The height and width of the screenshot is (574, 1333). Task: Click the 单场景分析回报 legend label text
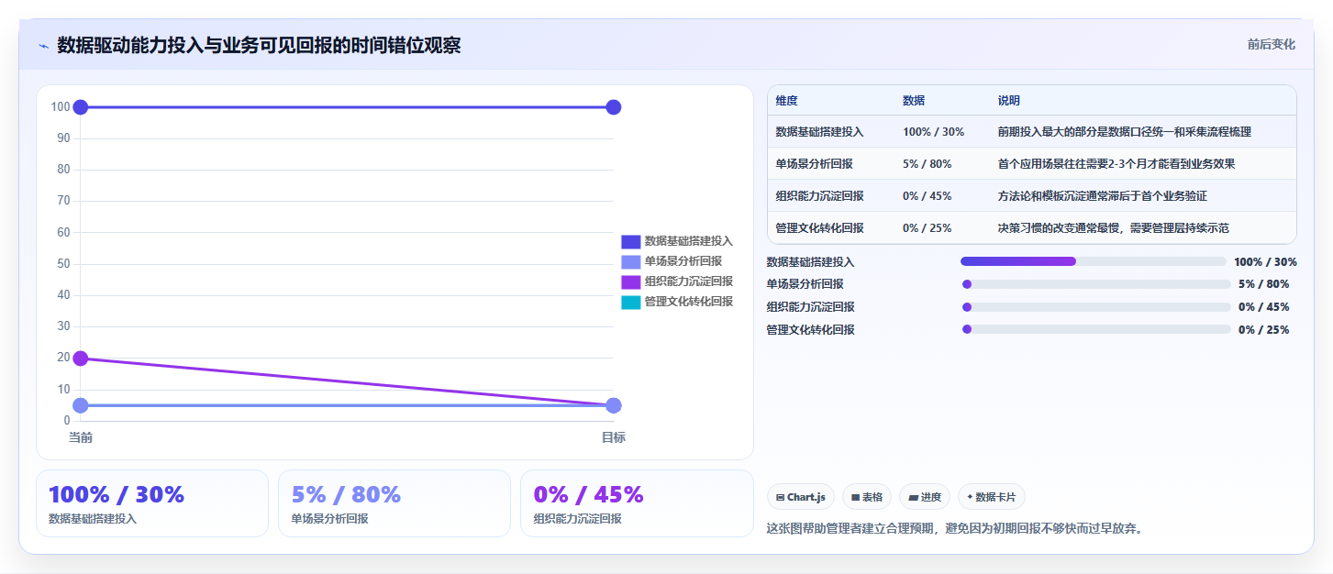click(x=683, y=261)
